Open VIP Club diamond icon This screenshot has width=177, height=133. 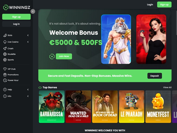click(5, 69)
